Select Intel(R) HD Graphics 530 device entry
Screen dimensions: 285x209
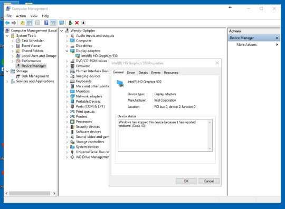point(99,56)
